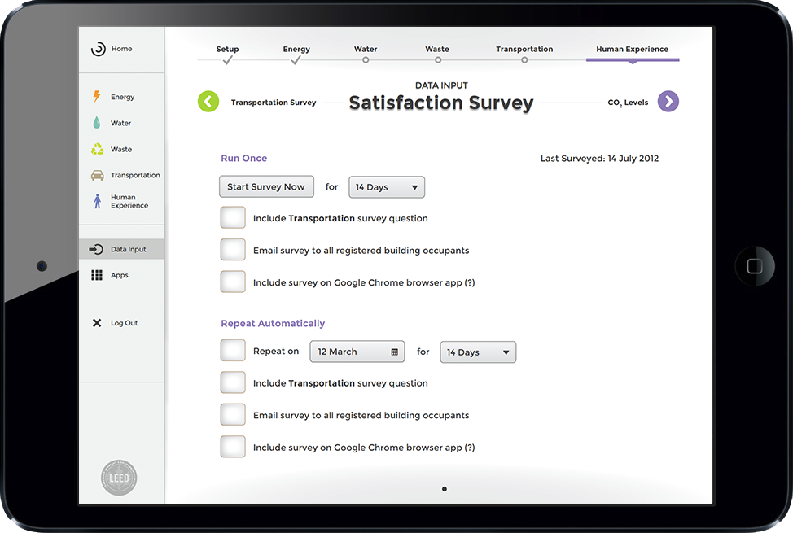This screenshot has height=533, width=793.
Task: Click the page indicator dot at bottom
Action: click(444, 489)
